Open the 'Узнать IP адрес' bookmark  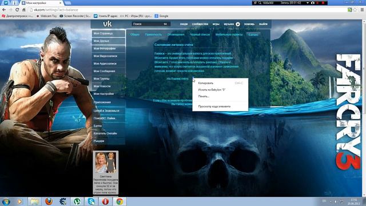(x=106, y=16)
